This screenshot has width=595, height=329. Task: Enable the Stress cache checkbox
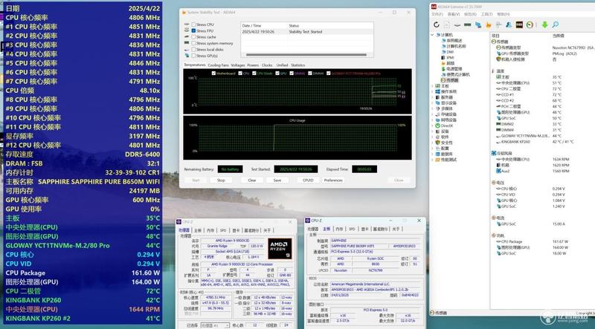194,37
